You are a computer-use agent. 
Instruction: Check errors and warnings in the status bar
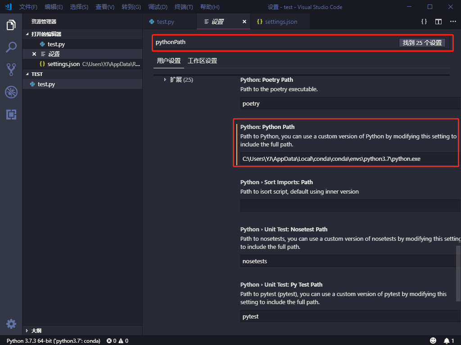click(x=117, y=340)
